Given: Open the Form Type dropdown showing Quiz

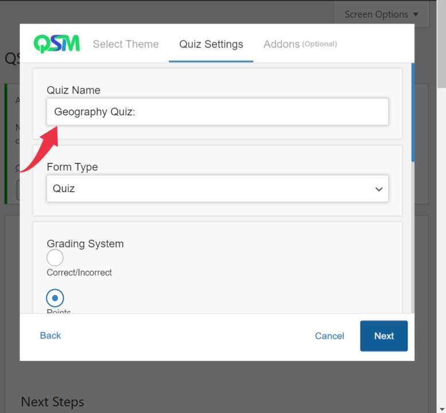Looking at the screenshot, I should tap(217, 189).
